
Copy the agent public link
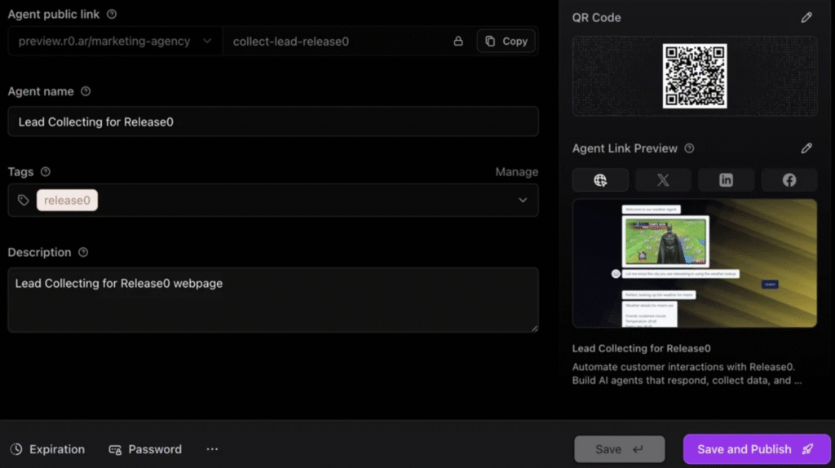pos(506,41)
